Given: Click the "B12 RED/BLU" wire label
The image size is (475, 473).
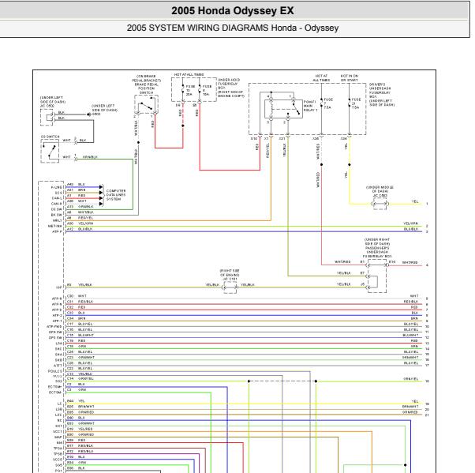Looking at the screenshot, I should tap(80, 451).
